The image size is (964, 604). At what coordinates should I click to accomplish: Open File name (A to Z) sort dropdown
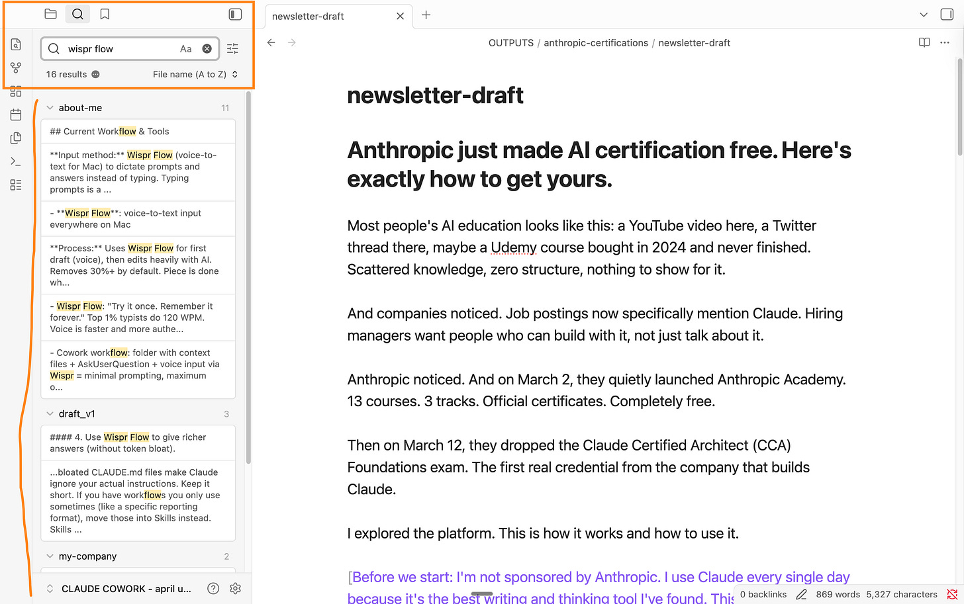coord(195,74)
